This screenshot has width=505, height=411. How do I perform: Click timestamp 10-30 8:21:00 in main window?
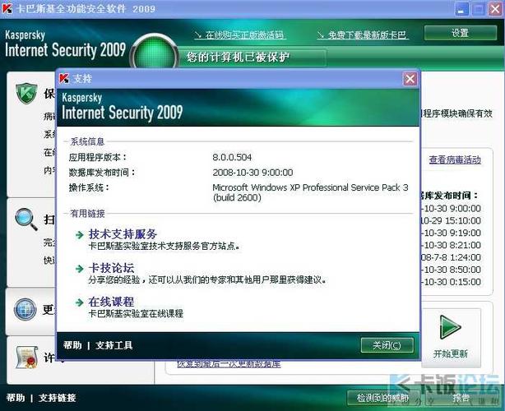[x=451, y=245]
